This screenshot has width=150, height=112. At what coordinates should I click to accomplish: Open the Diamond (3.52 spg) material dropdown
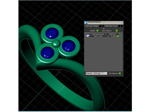(x=97, y=73)
